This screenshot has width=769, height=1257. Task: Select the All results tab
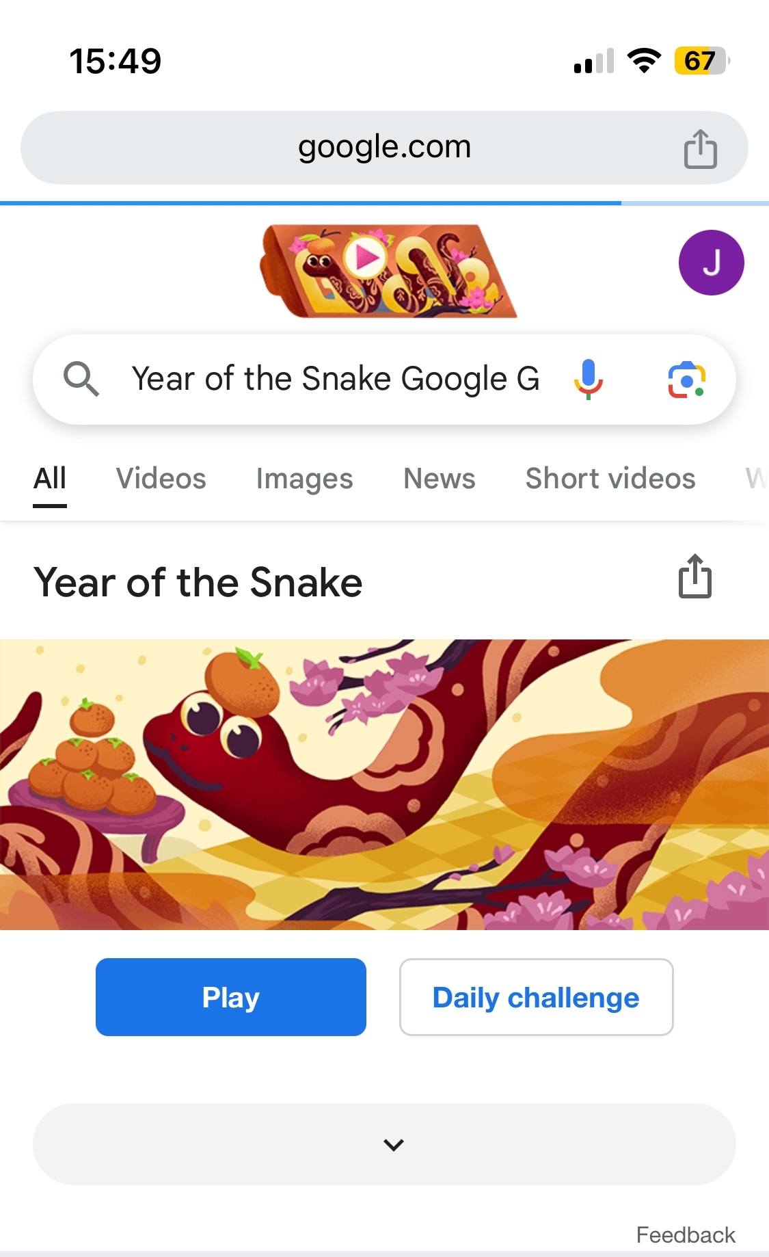tap(50, 479)
